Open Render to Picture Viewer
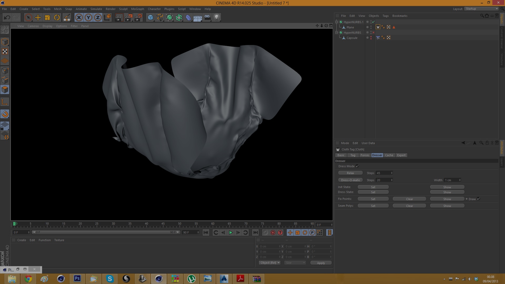Screen dimensions: 505x284 coord(129,18)
